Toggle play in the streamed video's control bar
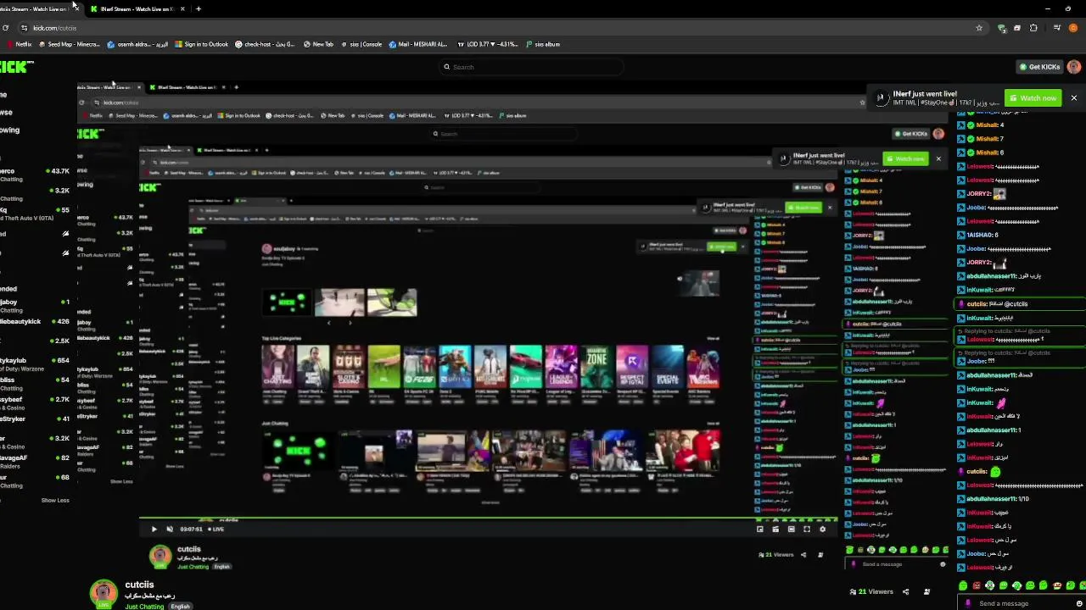 click(154, 530)
